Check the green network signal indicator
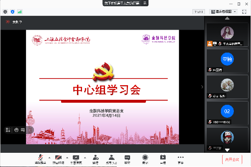The width and height of the screenshot is (251, 167). 19,12
